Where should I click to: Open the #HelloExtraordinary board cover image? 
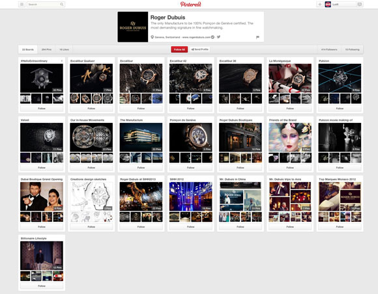click(42, 78)
